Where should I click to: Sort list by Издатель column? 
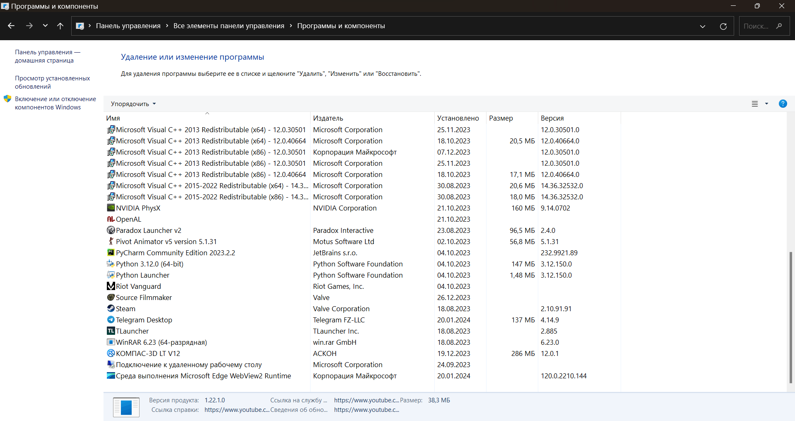[372, 118]
